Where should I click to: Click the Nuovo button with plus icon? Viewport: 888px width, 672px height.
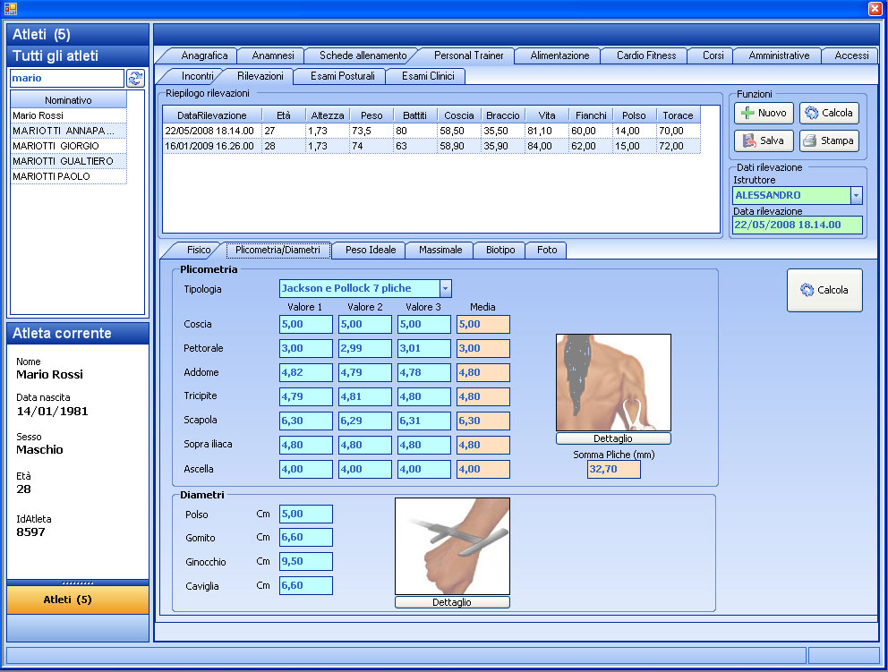coord(764,114)
